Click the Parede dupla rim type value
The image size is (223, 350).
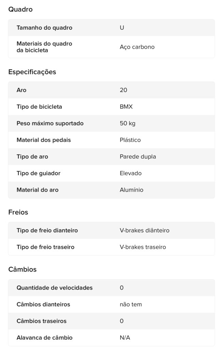[x=138, y=157]
